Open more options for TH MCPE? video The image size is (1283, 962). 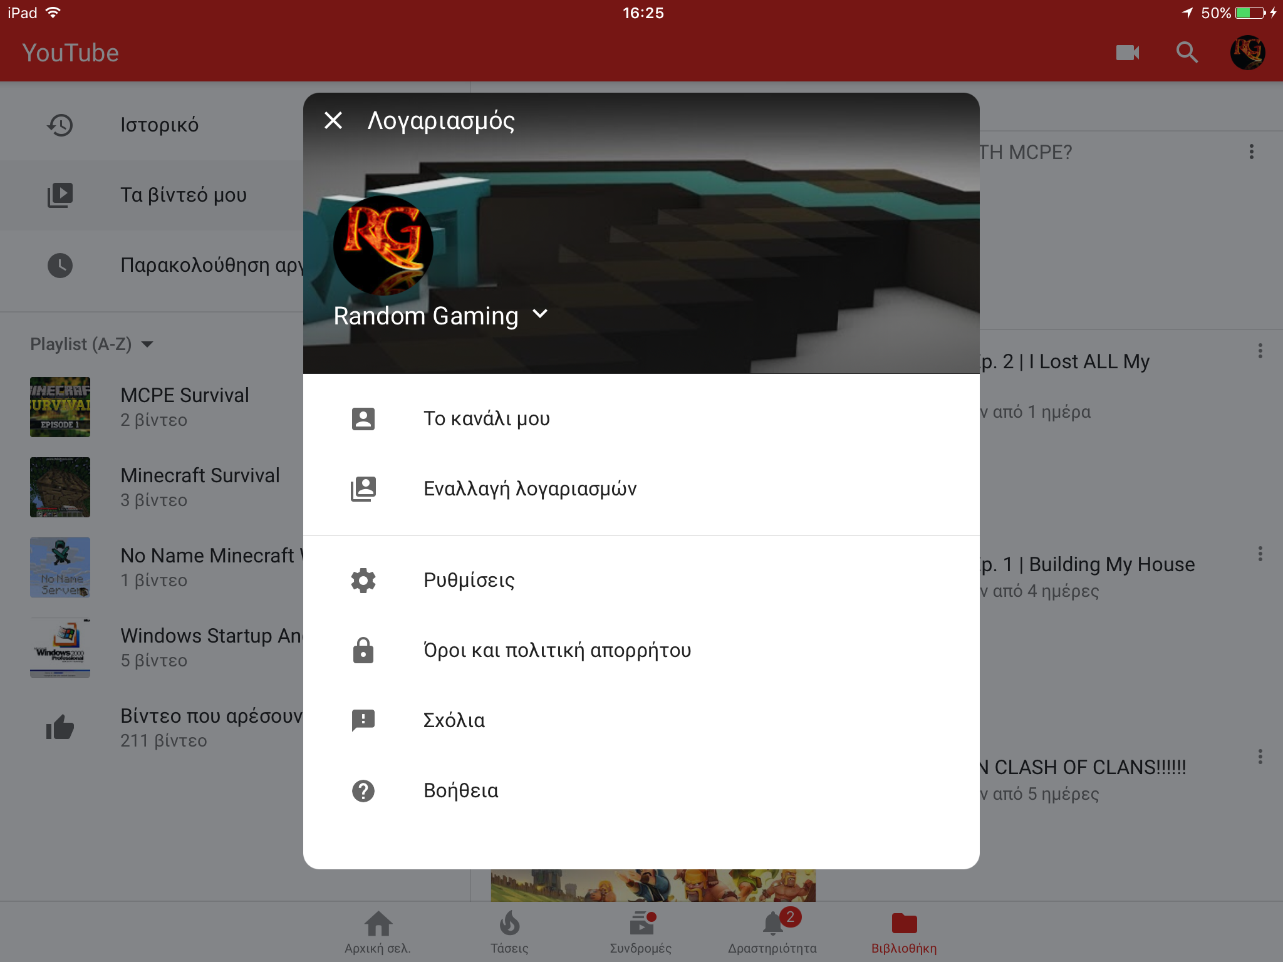(x=1252, y=152)
